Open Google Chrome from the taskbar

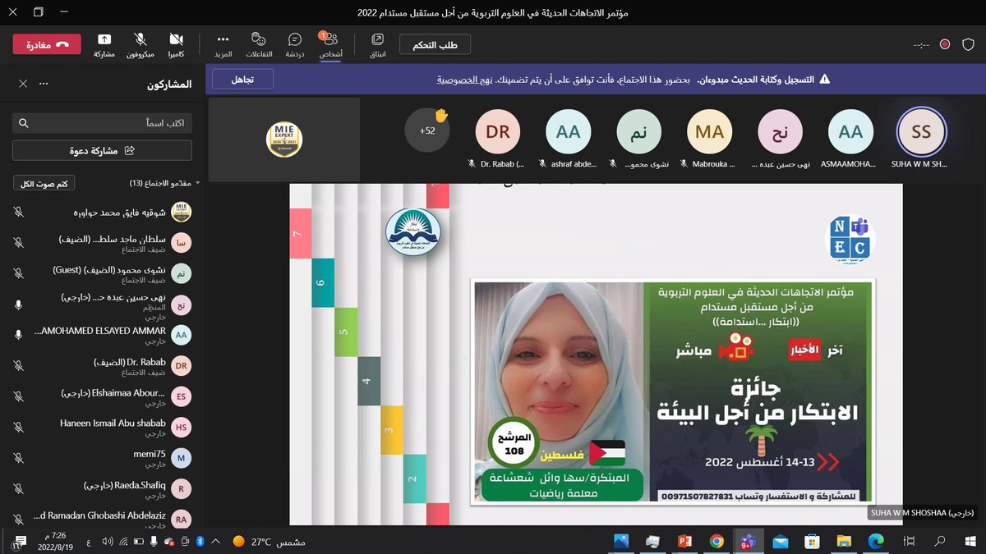(x=716, y=541)
